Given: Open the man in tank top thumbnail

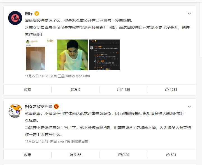Looking at the screenshot, I should [x=72, y=55].
